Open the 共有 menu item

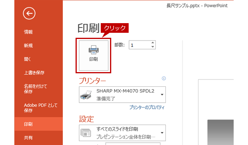click(28, 138)
